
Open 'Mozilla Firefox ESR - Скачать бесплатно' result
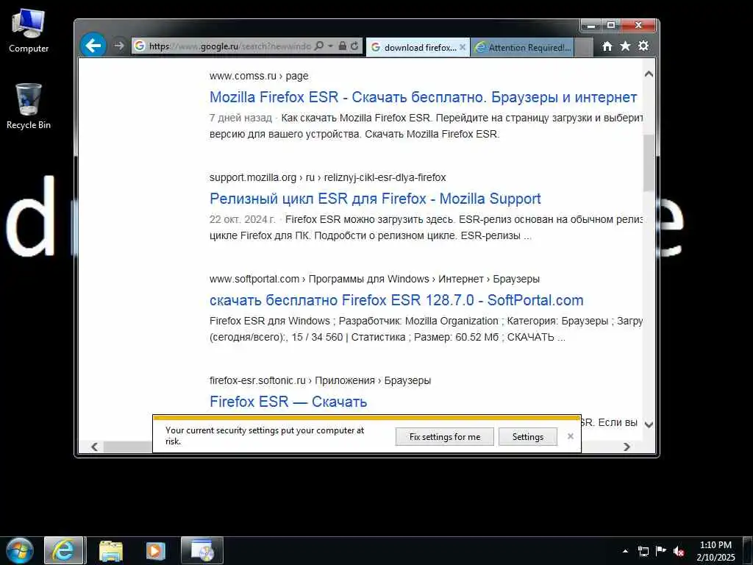(x=423, y=97)
